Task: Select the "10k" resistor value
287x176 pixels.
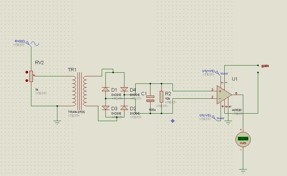Action: click(x=168, y=99)
